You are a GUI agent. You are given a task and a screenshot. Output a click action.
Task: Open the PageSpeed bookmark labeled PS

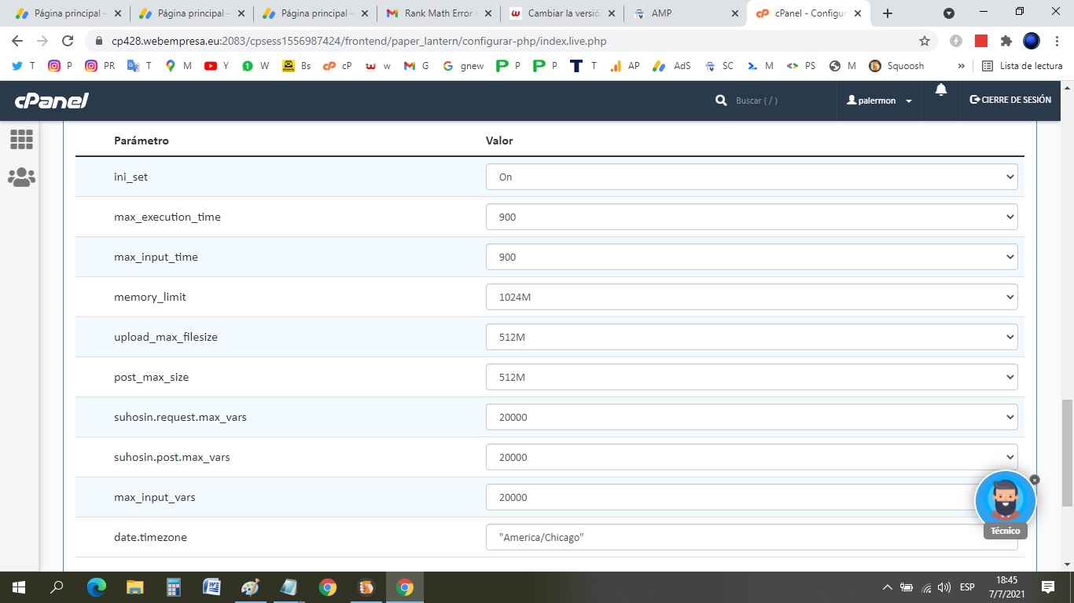click(x=801, y=66)
